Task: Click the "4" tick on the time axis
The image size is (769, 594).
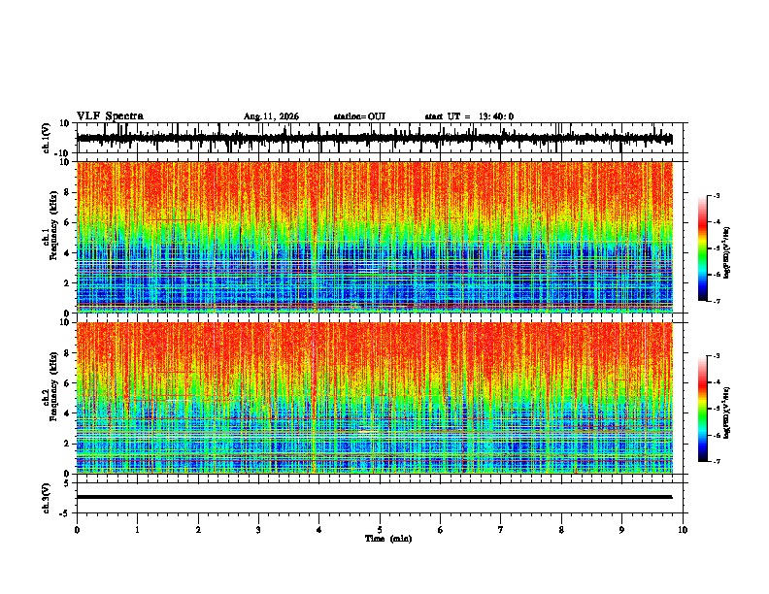Action: pos(319,530)
